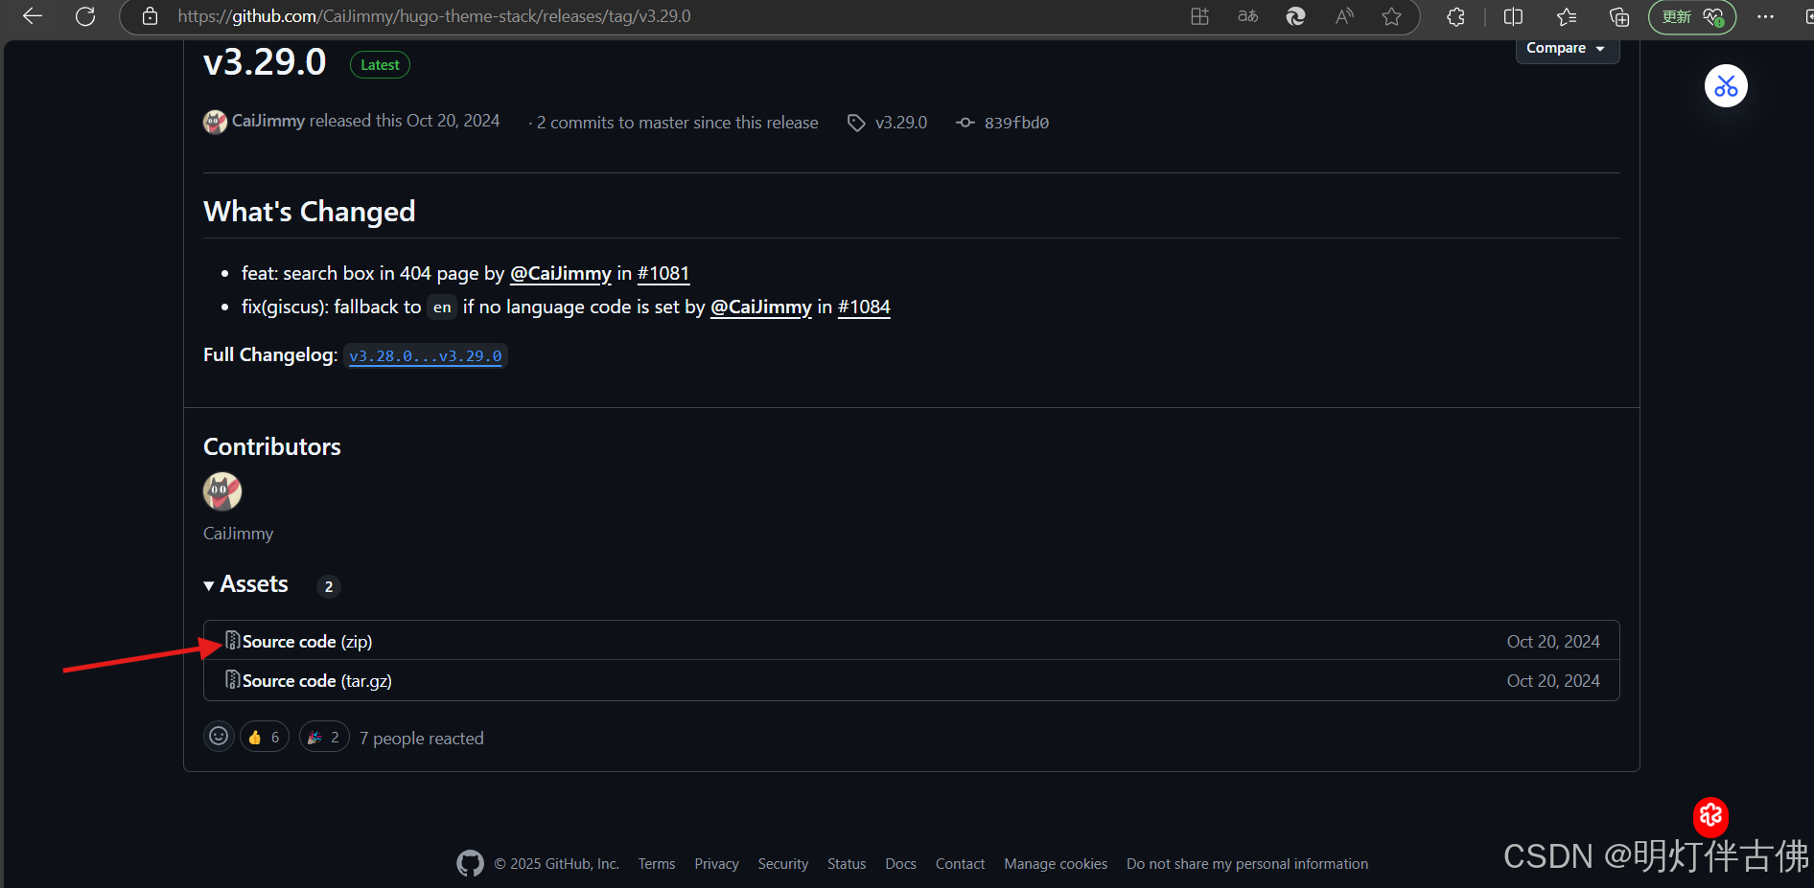Toggle split screen view icon
Viewport: 1814px width, 888px height.
(1513, 16)
